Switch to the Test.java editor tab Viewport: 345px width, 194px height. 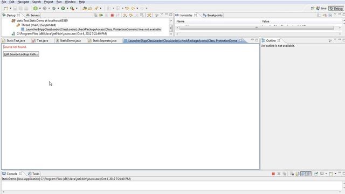click(x=40, y=41)
